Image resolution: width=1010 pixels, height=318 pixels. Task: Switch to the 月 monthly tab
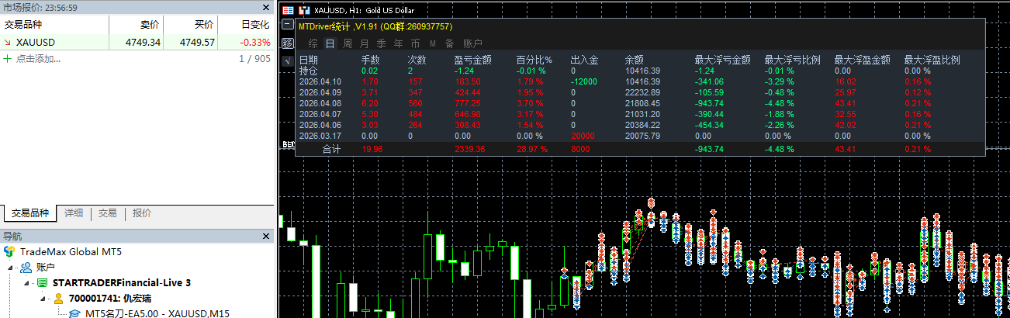coord(365,43)
